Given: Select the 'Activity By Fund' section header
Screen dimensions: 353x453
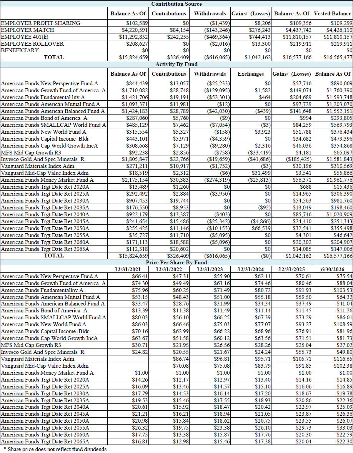Looking at the screenshot, I should coord(176,64).
